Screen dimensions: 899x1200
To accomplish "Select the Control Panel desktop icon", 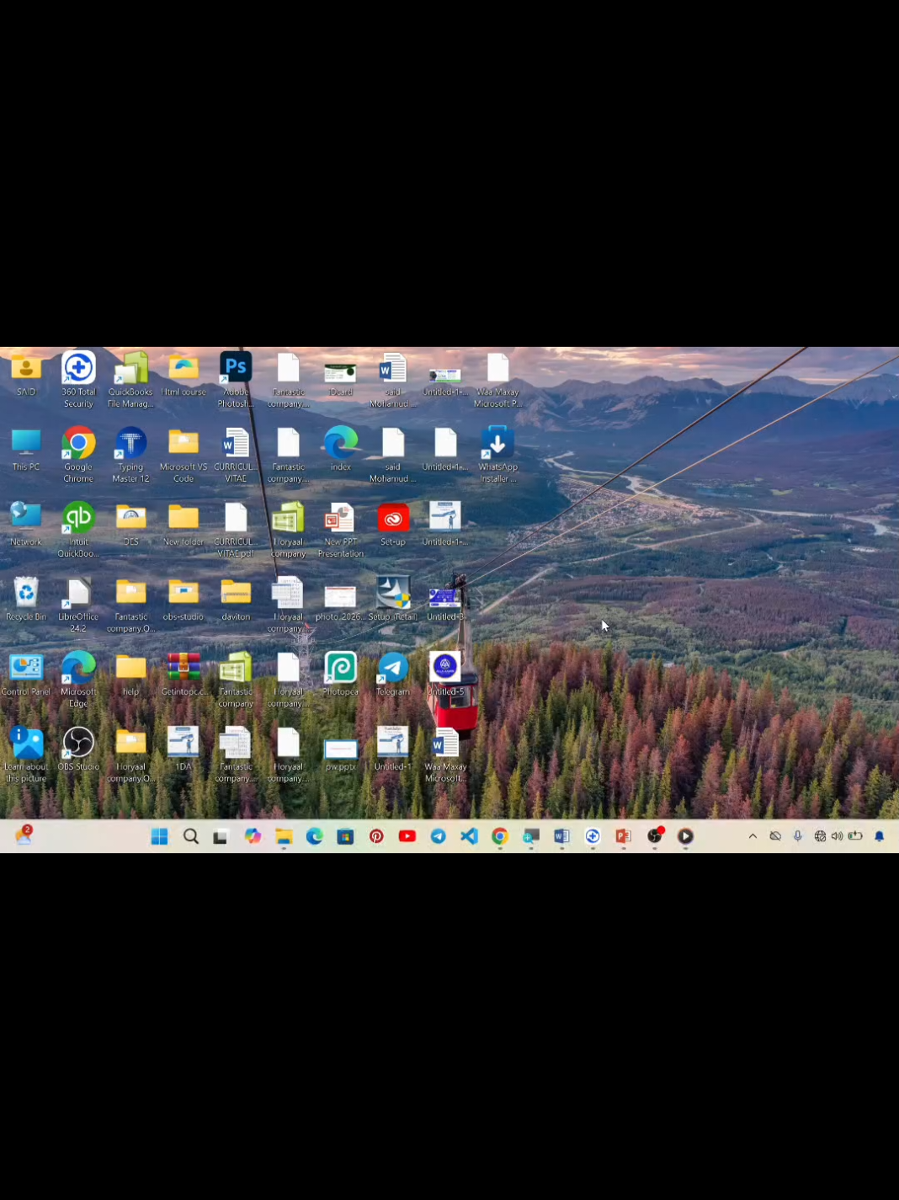I will pyautogui.click(x=26, y=674).
